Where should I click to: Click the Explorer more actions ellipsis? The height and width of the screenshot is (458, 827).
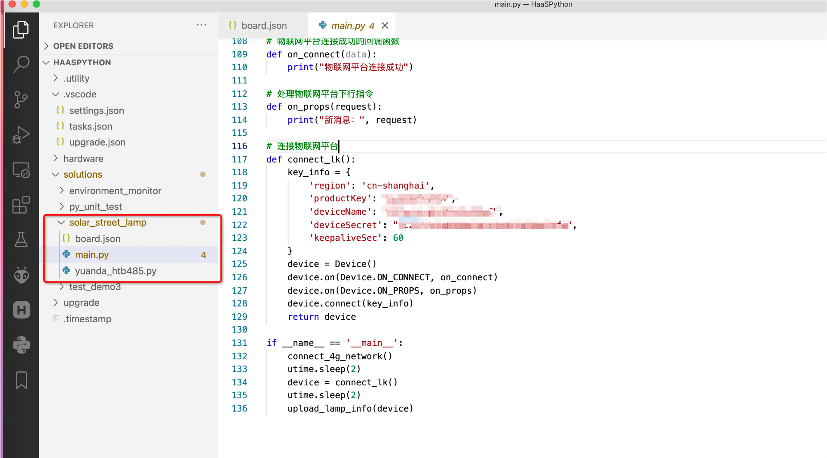coord(201,25)
